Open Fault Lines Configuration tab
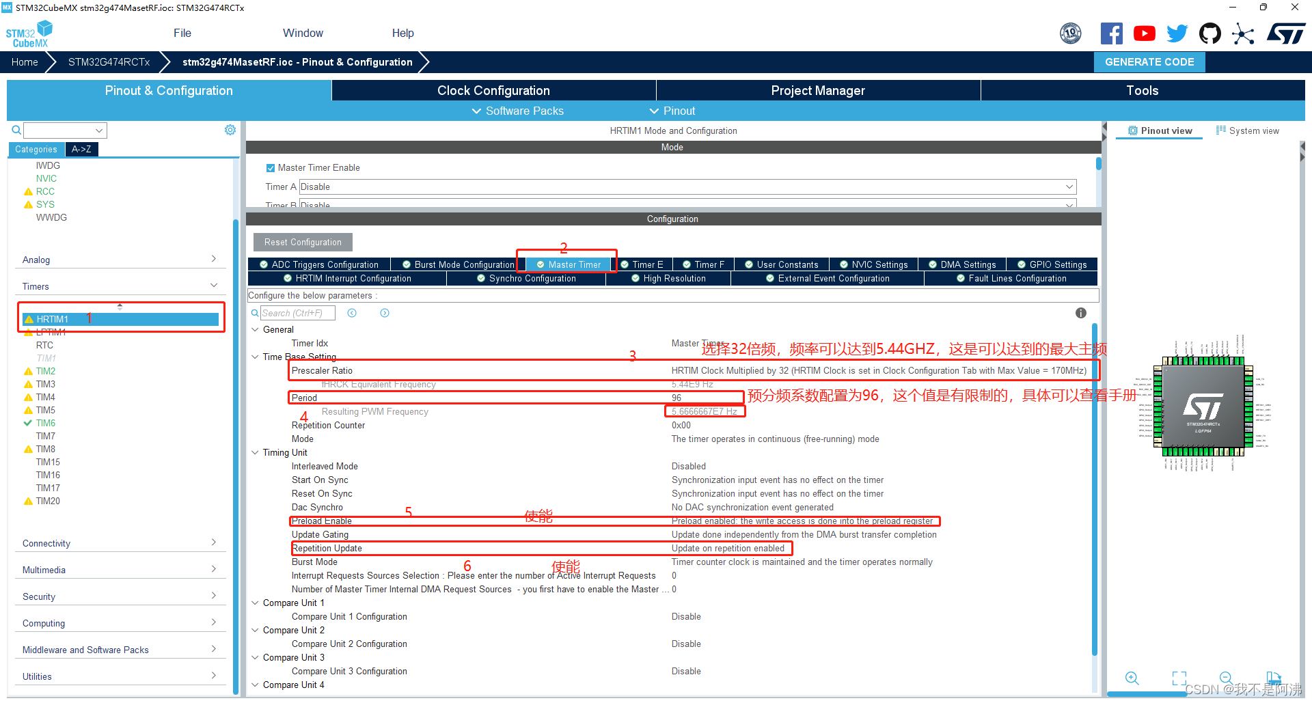The image size is (1312, 703). pyautogui.click(x=1011, y=278)
